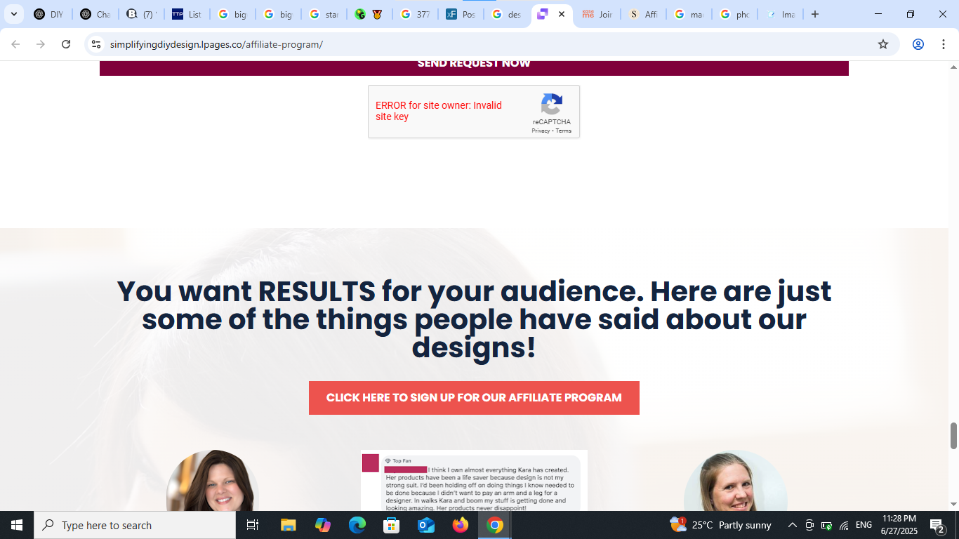Open Chrome three-dot menu

click(944, 44)
